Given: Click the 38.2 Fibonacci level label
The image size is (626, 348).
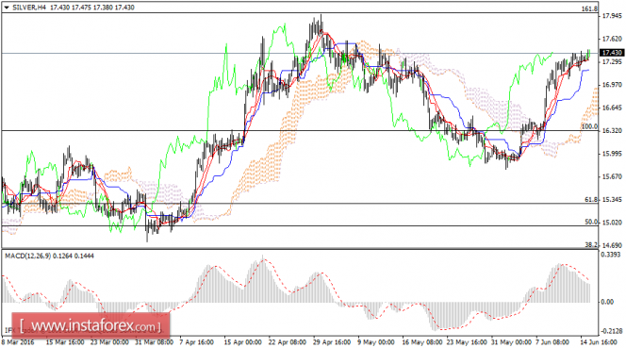Looking at the screenshot, I should 591,244.
